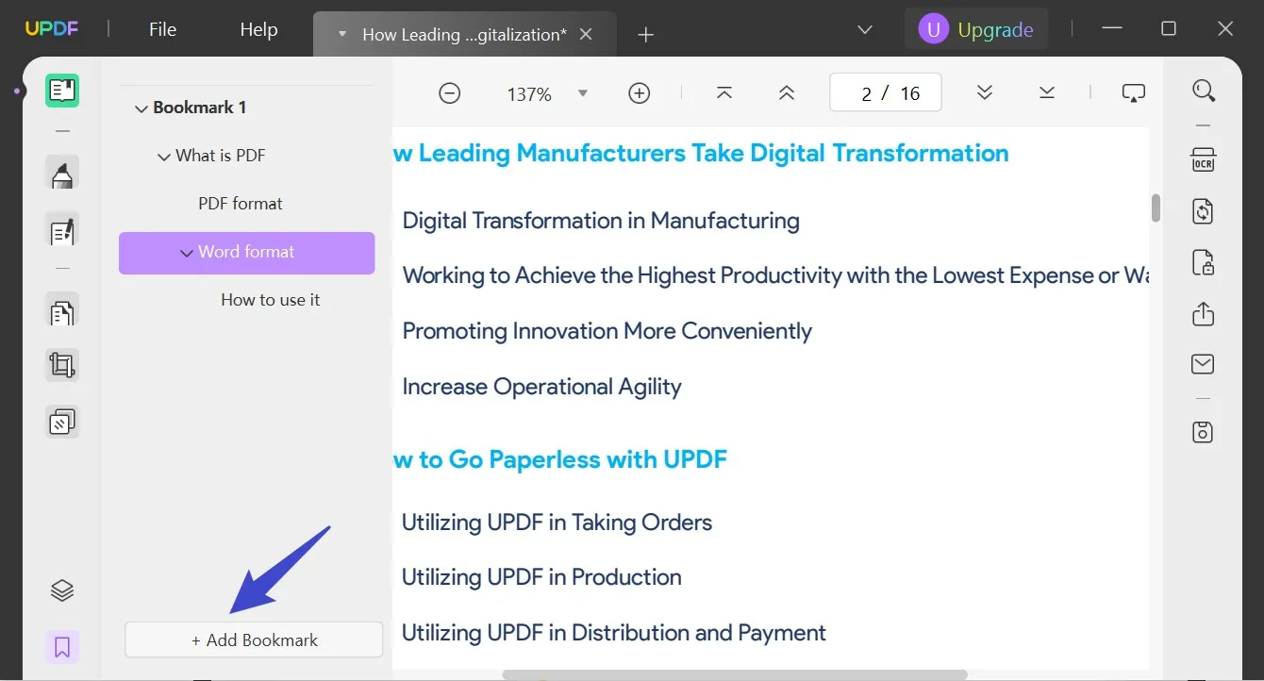Open Working to Achieve the Highest Productivity entry

click(775, 275)
